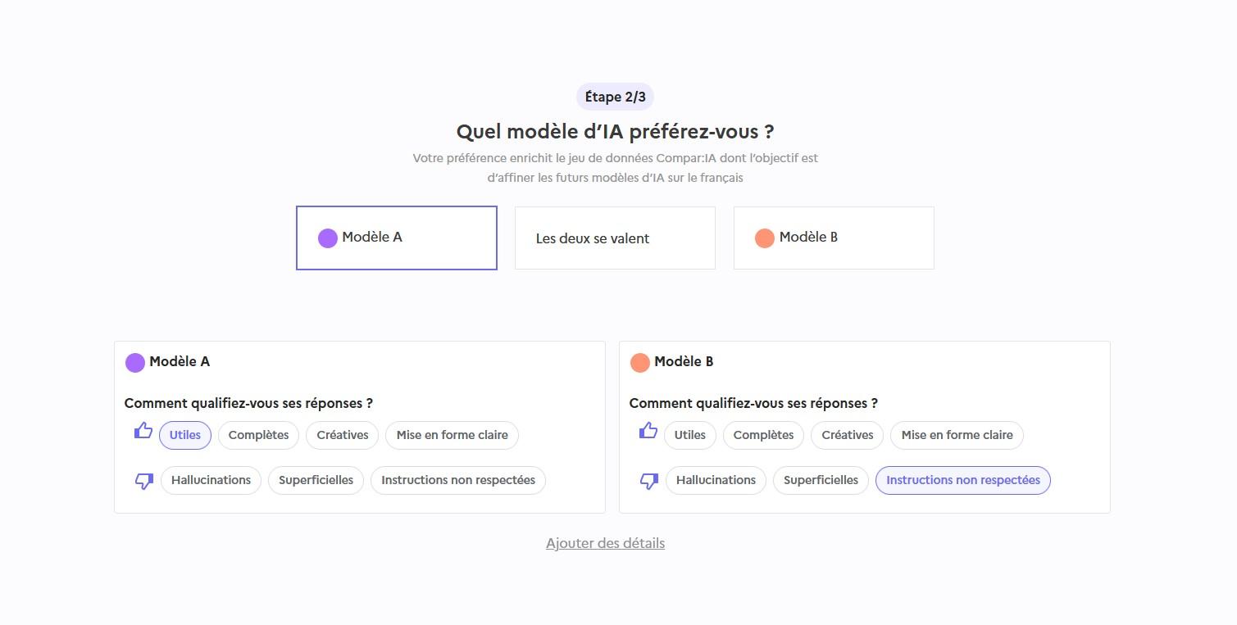Click the thumbs-up icon under Modèle B
The width and height of the screenshot is (1237, 625).
(x=648, y=431)
